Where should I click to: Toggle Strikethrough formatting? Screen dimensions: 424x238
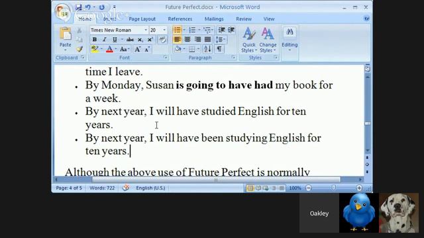tap(130, 40)
